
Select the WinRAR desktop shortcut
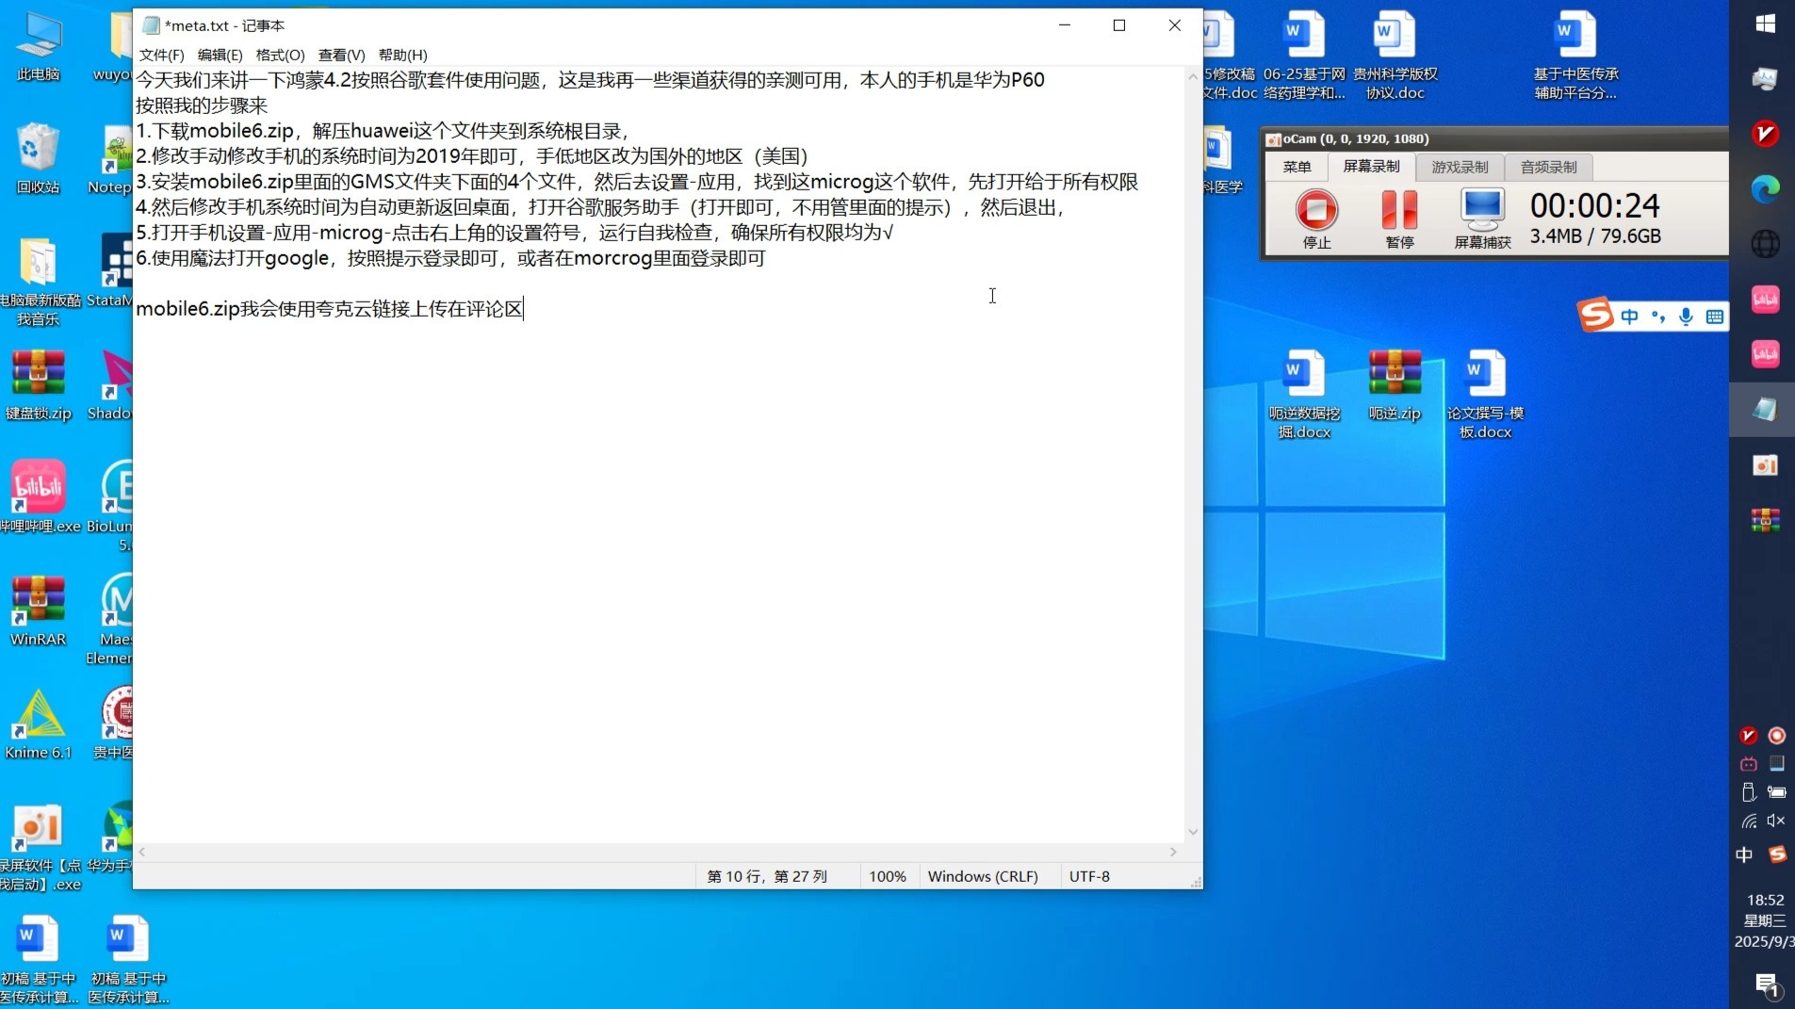(38, 610)
